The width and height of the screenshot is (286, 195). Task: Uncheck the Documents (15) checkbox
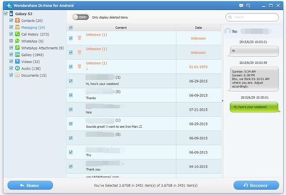(x=11, y=75)
